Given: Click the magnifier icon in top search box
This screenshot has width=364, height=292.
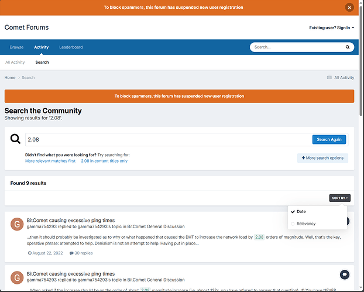Looking at the screenshot, I should tap(348, 47).
